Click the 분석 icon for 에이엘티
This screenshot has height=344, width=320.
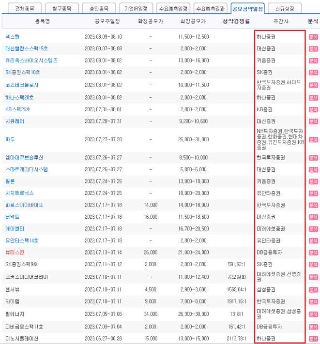click(313, 229)
